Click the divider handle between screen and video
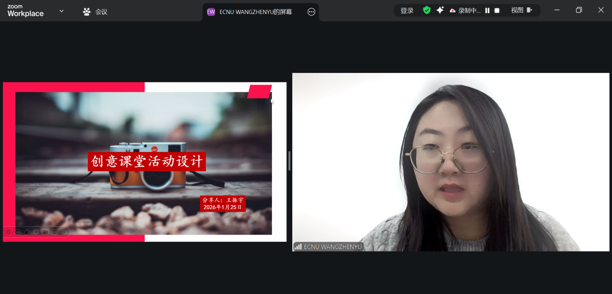Screen dimensions: 612x294 289,161
